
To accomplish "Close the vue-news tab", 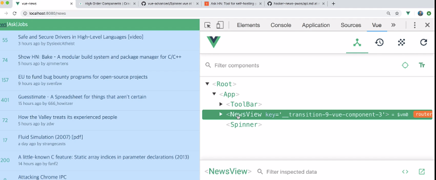I will tap(71, 4).
